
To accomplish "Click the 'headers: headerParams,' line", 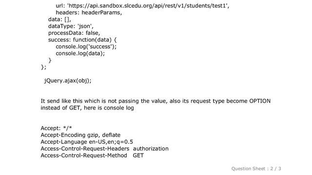I will click(x=89, y=13).
